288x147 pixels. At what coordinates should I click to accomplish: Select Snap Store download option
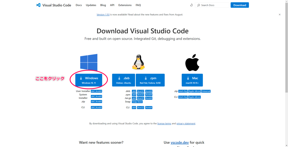pyautogui.click(x=137, y=102)
